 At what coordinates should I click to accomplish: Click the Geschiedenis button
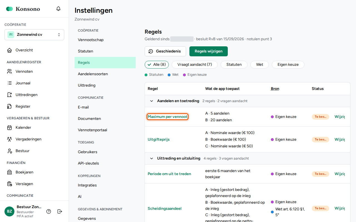[x=165, y=51]
